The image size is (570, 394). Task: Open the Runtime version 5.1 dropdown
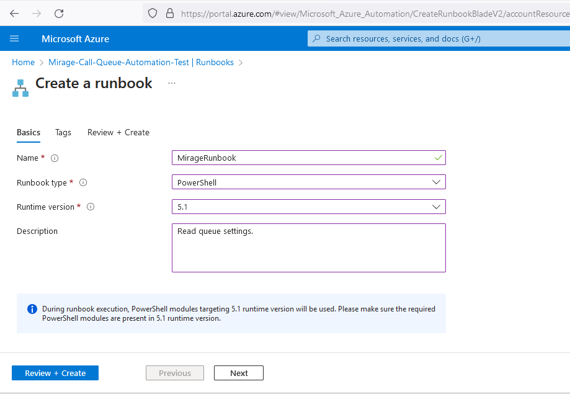(309, 207)
